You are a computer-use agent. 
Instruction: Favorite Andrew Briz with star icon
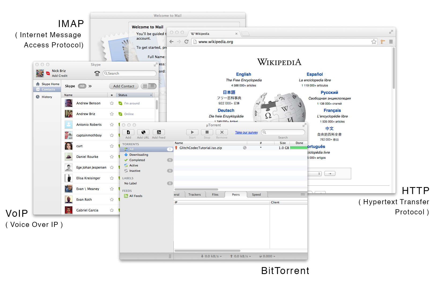(x=112, y=114)
